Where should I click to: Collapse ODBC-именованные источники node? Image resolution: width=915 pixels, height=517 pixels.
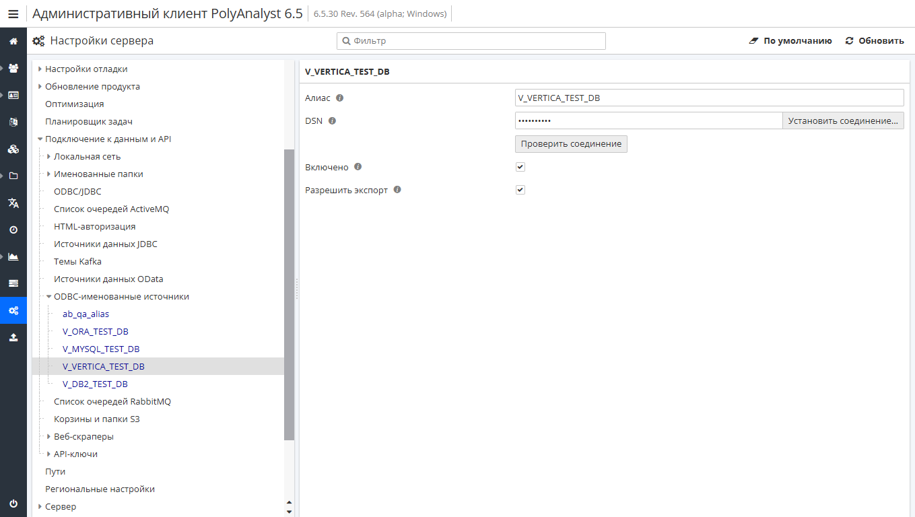(x=48, y=296)
